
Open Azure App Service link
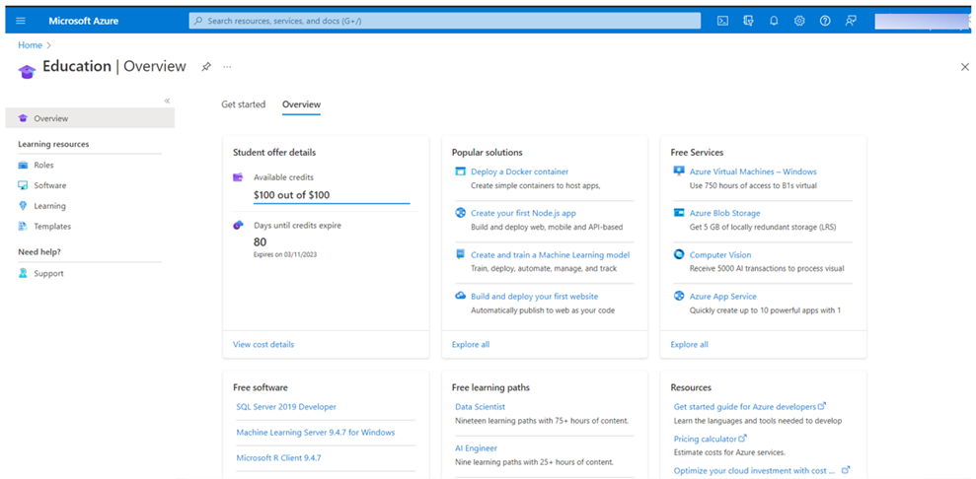click(723, 297)
